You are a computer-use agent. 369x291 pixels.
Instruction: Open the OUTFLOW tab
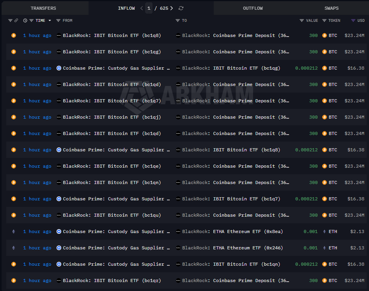pos(253,8)
